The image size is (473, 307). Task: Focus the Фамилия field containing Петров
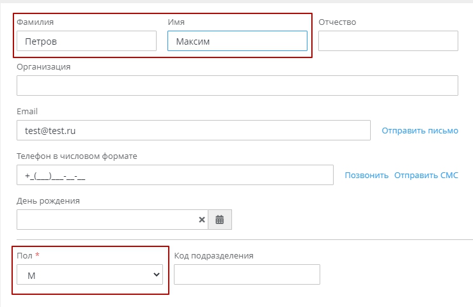point(86,41)
